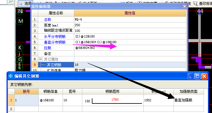Click axis bubble M in the drawing
This screenshot has width=212, height=113.
click(x=20, y=21)
